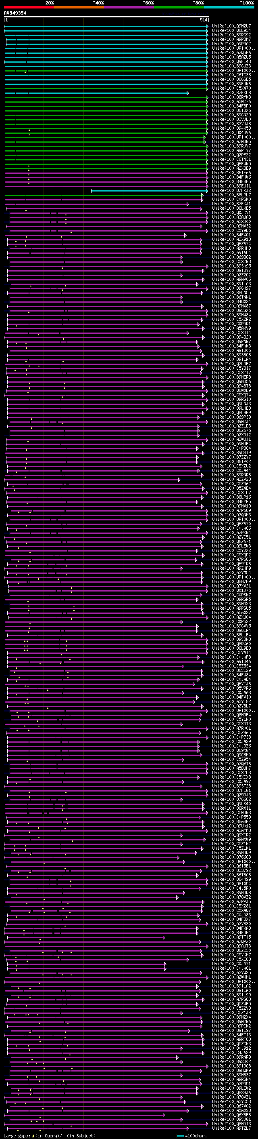258x1139 pixels.
Task: Open hit UniRef100_Q9M2U7
Action: (231, 26)
